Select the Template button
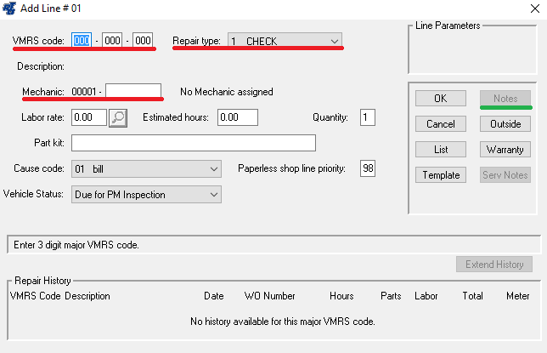The width and height of the screenshot is (547, 353). pyautogui.click(x=440, y=175)
